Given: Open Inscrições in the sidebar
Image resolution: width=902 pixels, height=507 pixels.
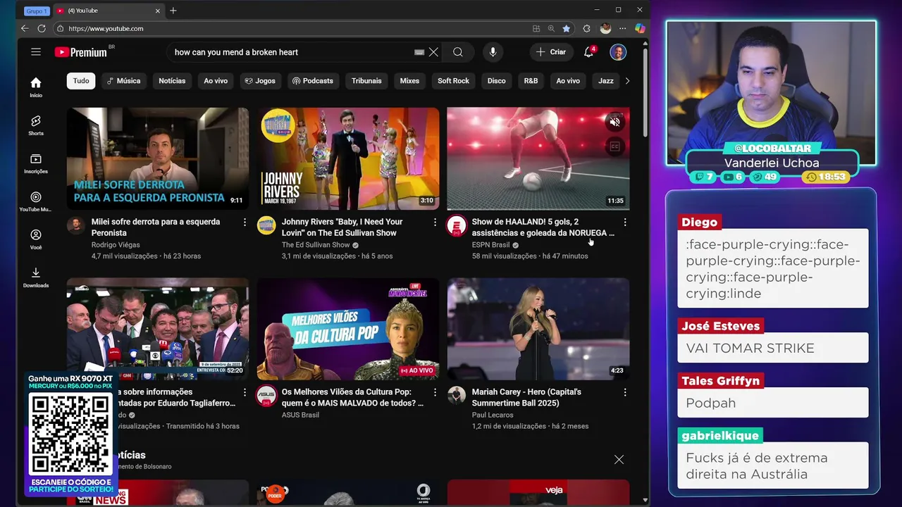Looking at the screenshot, I should click(36, 163).
